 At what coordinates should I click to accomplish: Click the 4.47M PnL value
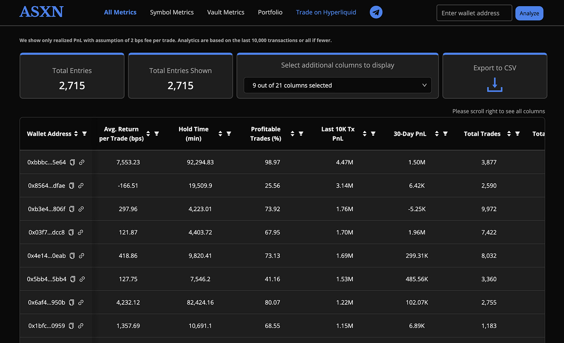[345, 162]
